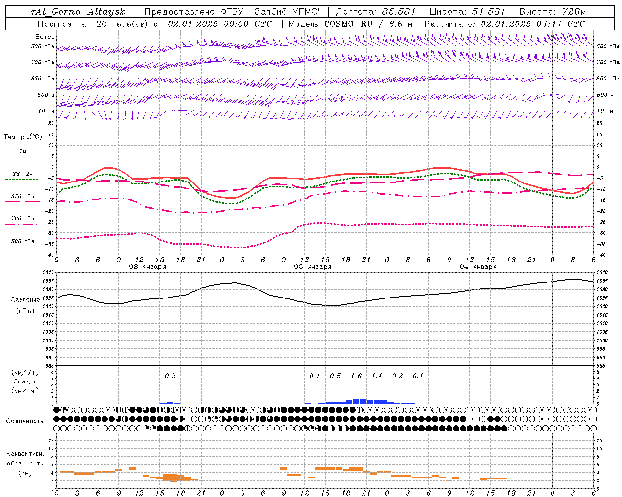Click the Облачность cloud cover label

pyautogui.click(x=25, y=421)
